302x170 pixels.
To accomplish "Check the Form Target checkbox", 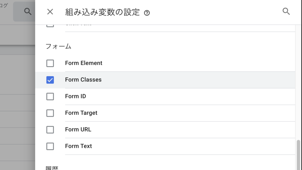I will tap(50, 113).
